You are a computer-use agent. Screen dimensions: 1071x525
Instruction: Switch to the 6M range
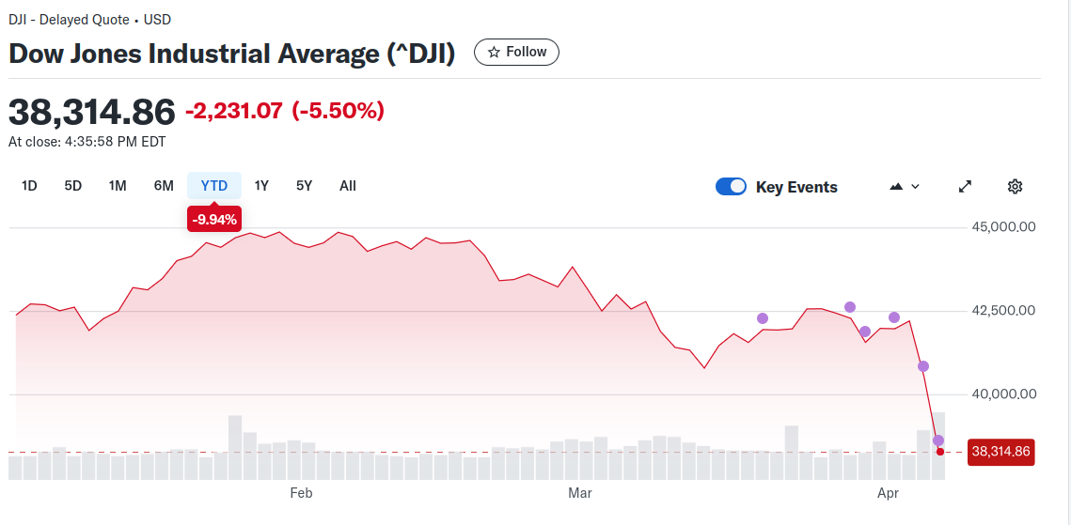pyautogui.click(x=164, y=186)
